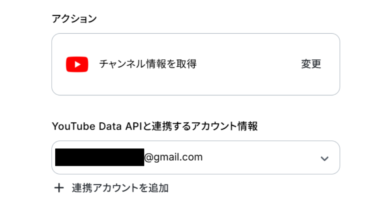This screenshot has width=385, height=207.
Task: Click the downward chevron in account field
Action: pyautogui.click(x=324, y=158)
